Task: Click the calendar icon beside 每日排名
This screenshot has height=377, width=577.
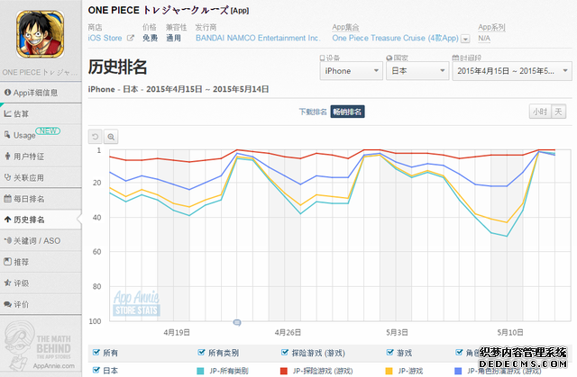Action: tap(7, 199)
